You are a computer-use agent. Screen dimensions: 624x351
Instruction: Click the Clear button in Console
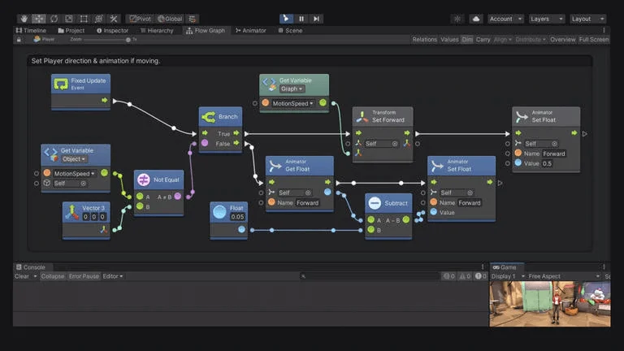point(22,276)
